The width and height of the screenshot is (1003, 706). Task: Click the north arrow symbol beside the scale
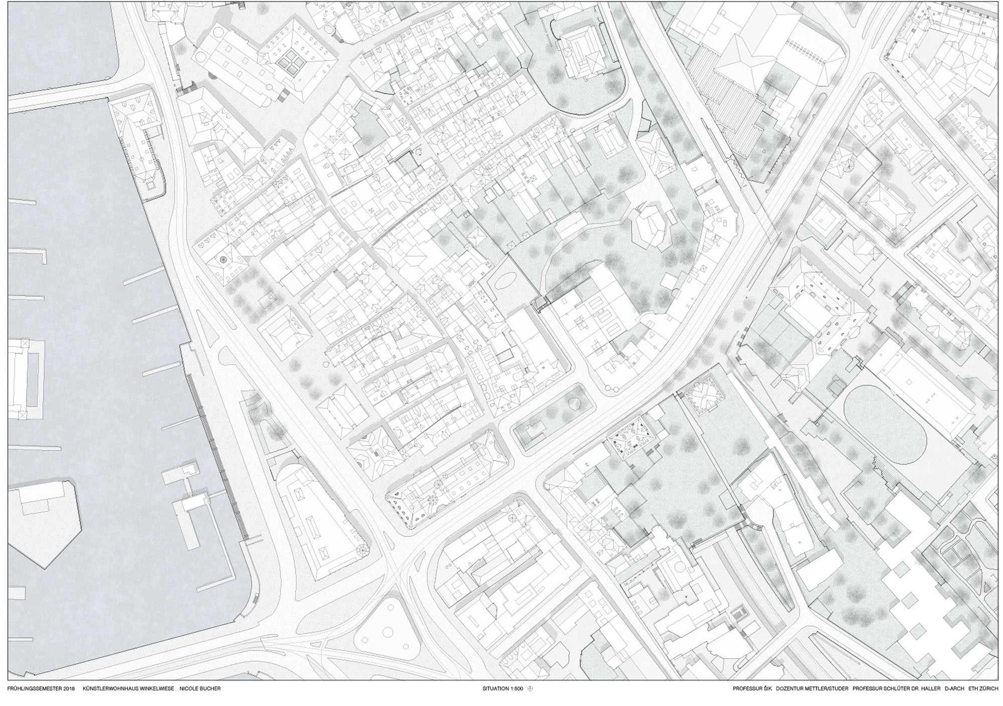tap(531, 688)
